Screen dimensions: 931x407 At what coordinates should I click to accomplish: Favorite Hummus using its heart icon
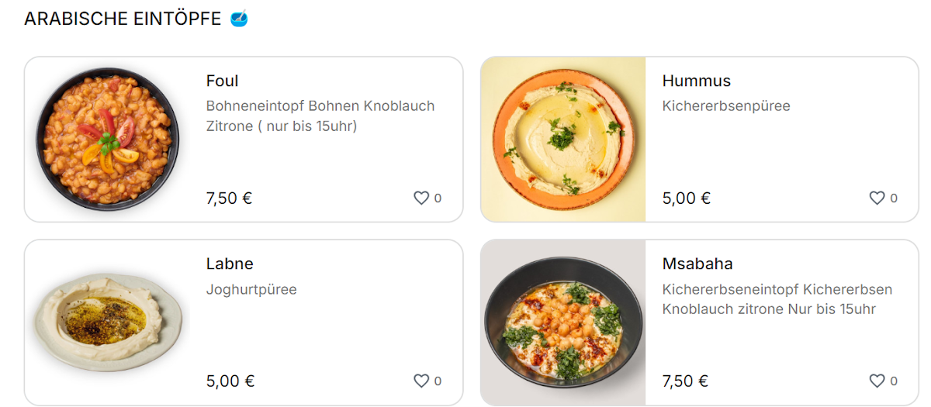point(877,198)
